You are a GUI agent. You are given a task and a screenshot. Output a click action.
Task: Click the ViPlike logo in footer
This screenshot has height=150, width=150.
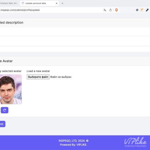click(136, 142)
